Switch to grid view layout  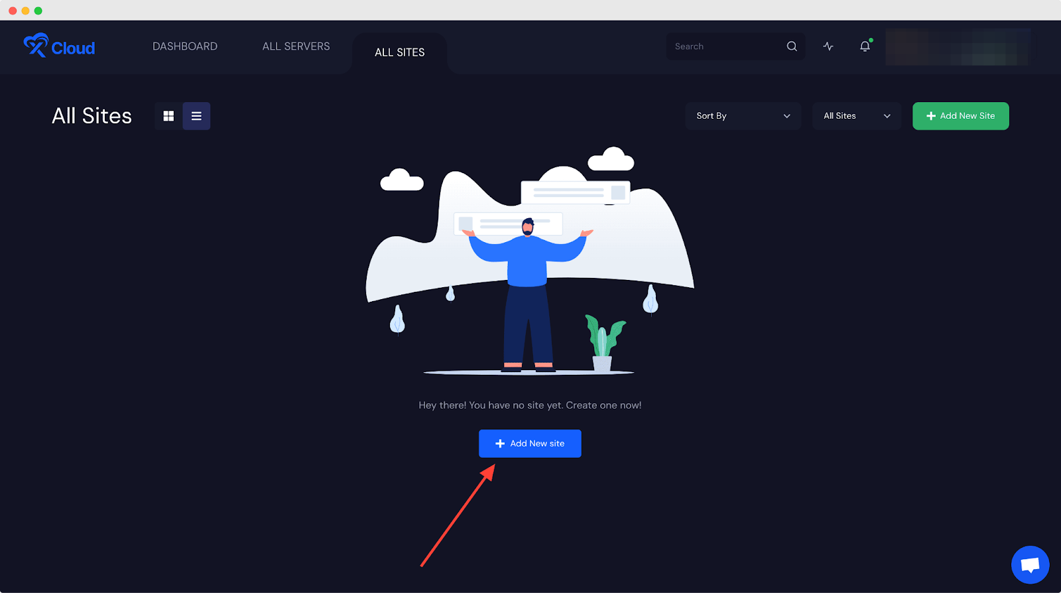pyautogui.click(x=168, y=116)
